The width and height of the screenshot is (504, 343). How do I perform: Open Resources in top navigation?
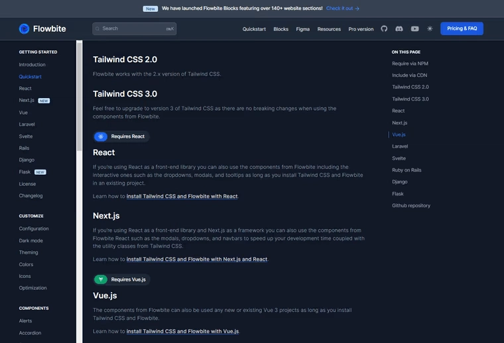(329, 29)
